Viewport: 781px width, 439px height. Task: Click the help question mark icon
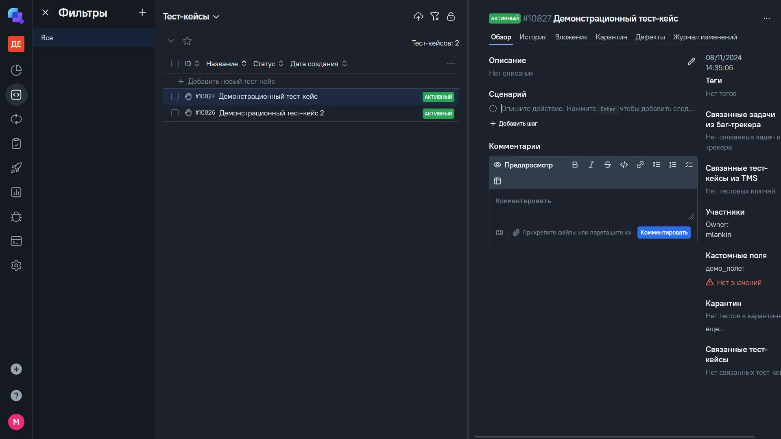[16, 396]
